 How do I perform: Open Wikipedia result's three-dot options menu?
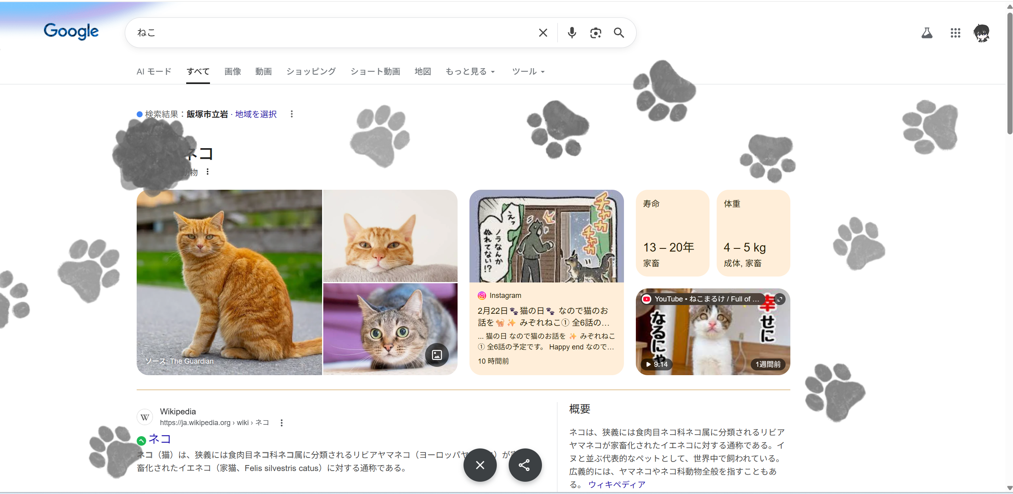point(282,423)
